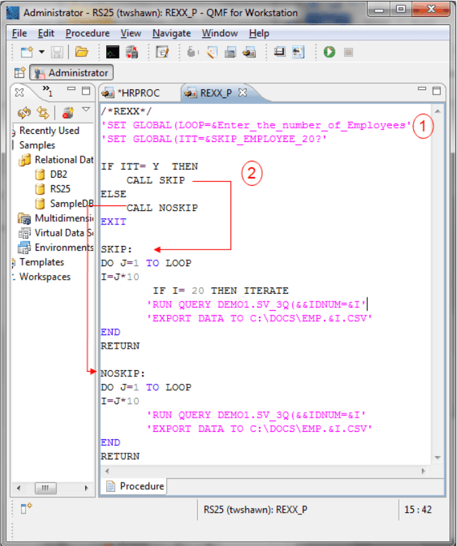The width and height of the screenshot is (457, 546).
Task: Open the Procedure menu
Action: 87,33
